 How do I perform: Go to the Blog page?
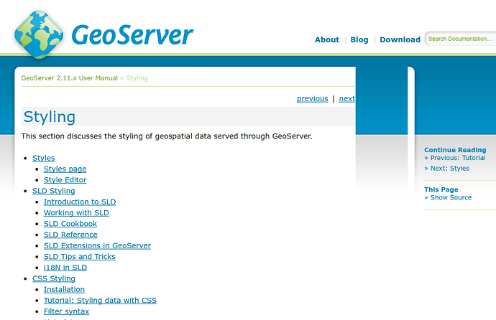[359, 39]
